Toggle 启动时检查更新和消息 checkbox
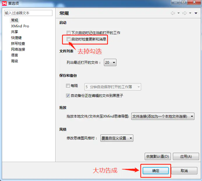202x181 pixels. pyautogui.click(x=68, y=39)
